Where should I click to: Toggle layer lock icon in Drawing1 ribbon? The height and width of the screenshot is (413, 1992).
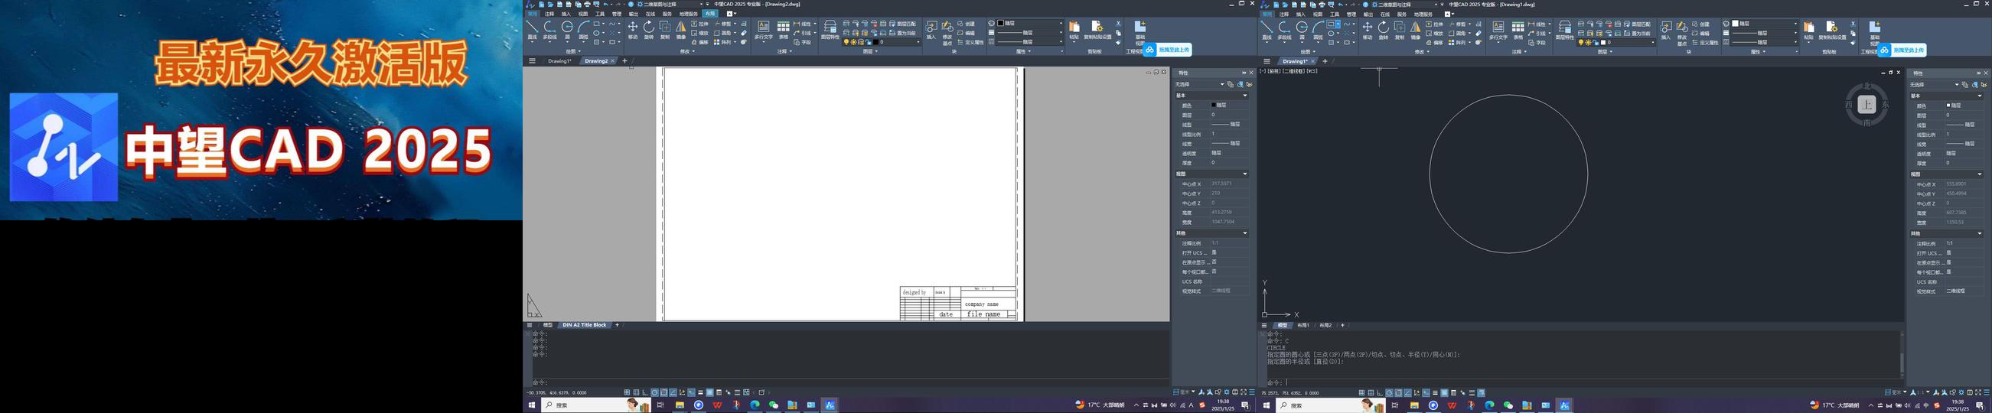tap(1596, 43)
